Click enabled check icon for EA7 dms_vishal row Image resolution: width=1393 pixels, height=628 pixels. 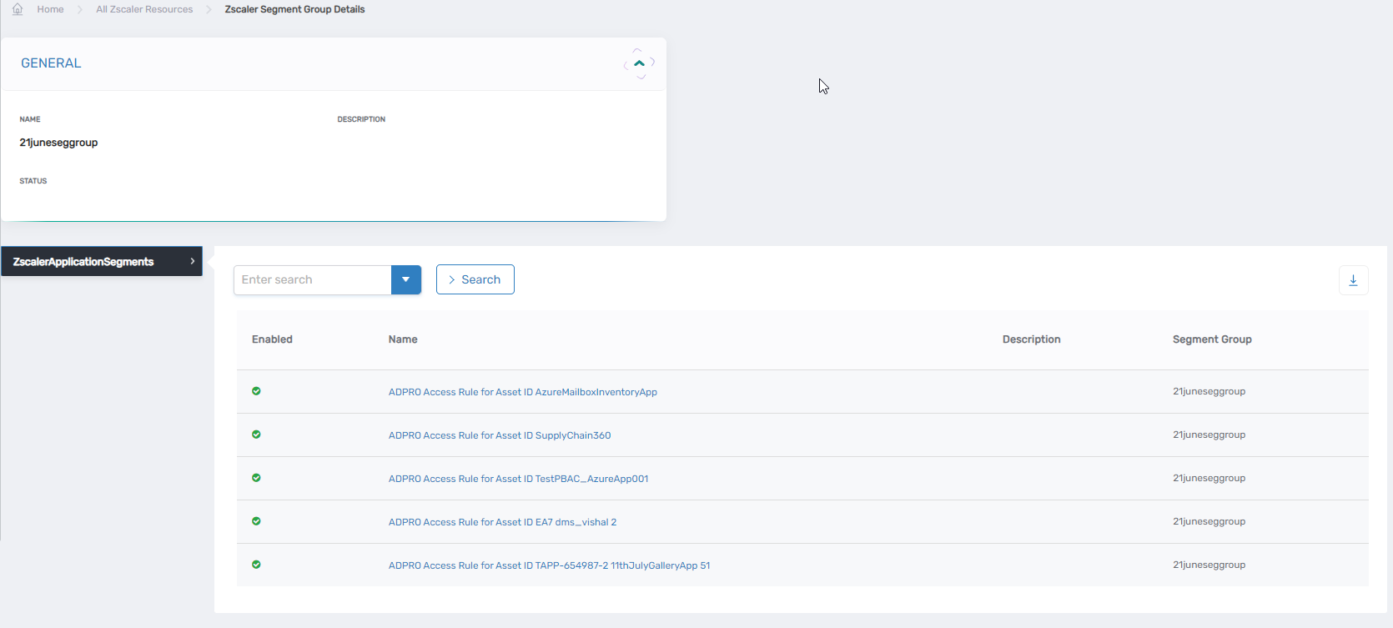point(256,521)
